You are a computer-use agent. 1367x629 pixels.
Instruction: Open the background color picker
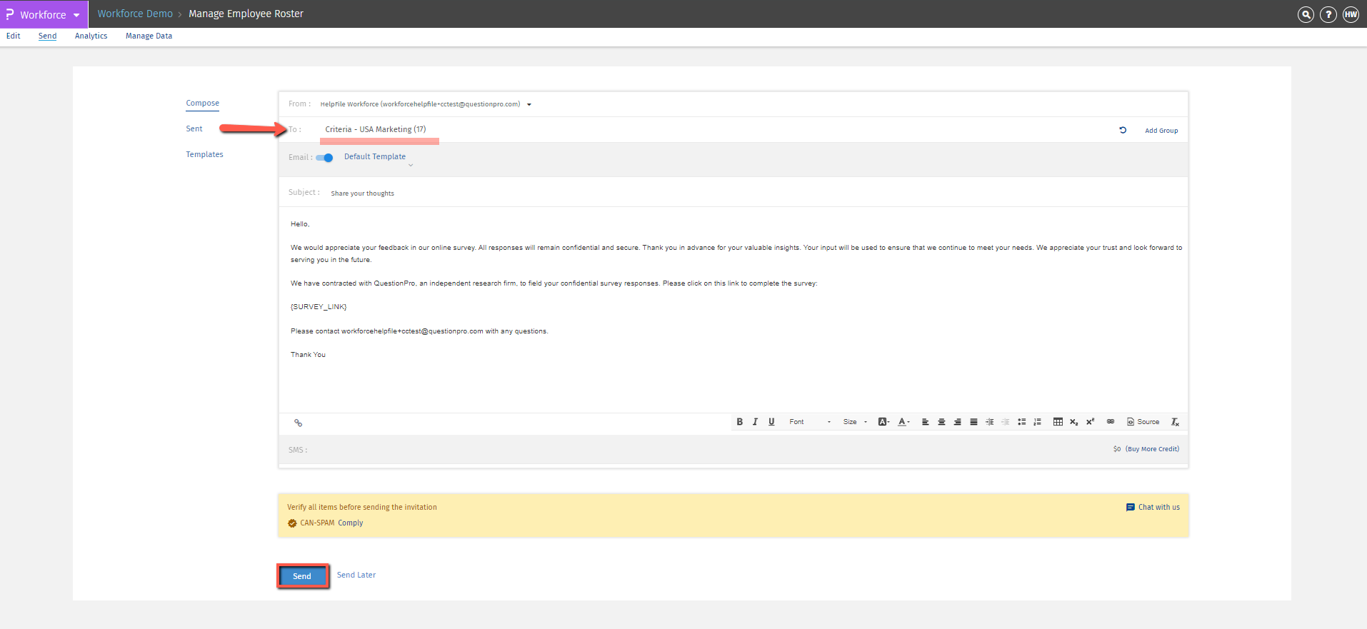tap(883, 422)
